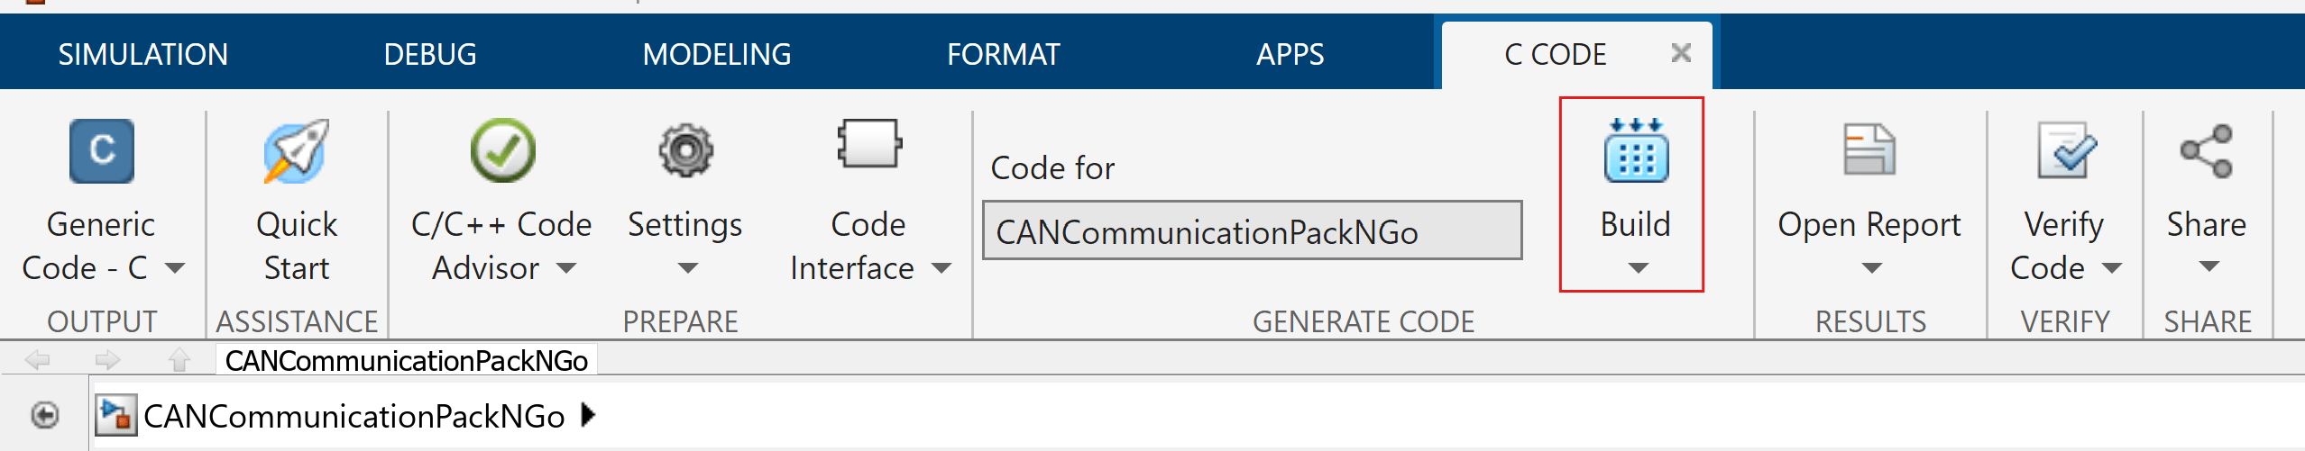Close the C CODE tab
Viewport: 2305px width, 451px height.
[1680, 53]
